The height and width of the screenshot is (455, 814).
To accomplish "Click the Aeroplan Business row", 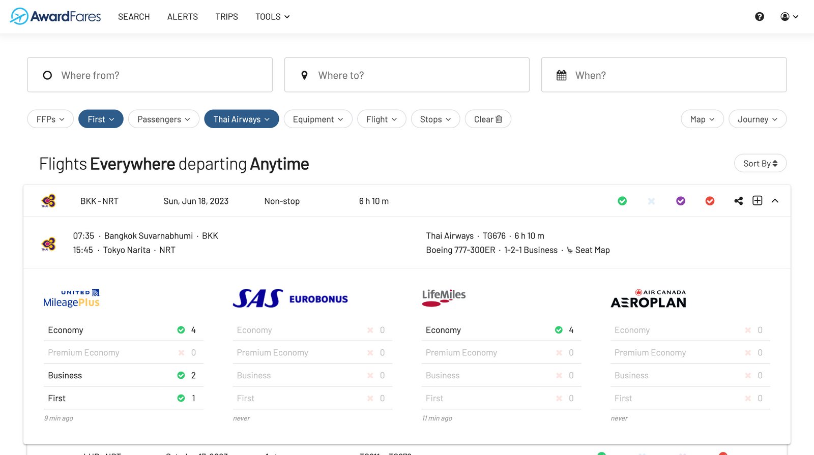I will click(690, 375).
